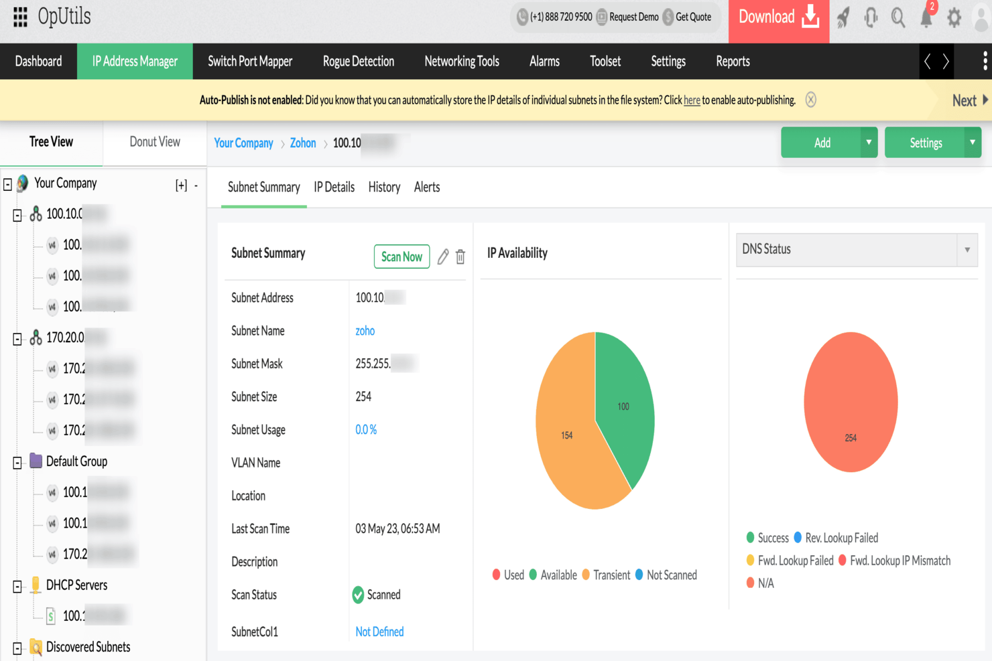Image resolution: width=992 pixels, height=661 pixels.
Task: Open the IP Details tab
Action: 334,188
